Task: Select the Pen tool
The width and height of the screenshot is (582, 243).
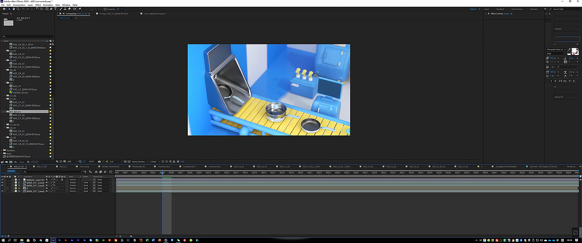Action: (x=51, y=9)
